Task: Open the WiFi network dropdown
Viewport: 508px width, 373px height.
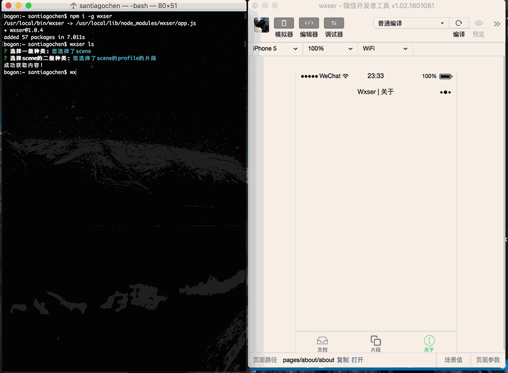Action: [385, 49]
